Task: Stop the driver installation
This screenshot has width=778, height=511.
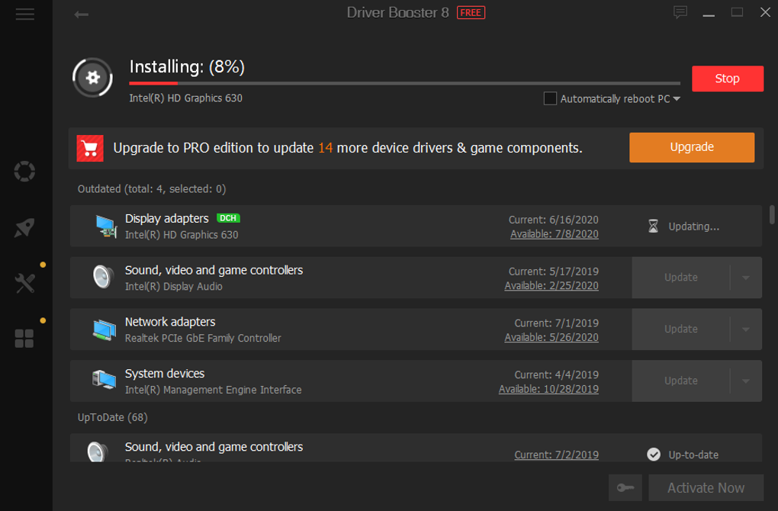Action: [x=728, y=79]
